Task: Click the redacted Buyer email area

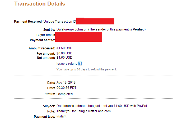Action: pyautogui.click(x=79, y=35)
